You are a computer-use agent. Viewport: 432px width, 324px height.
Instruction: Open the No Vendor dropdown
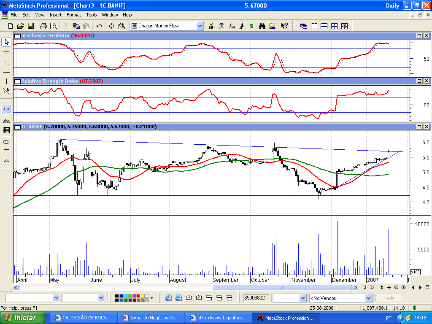tap(368, 298)
